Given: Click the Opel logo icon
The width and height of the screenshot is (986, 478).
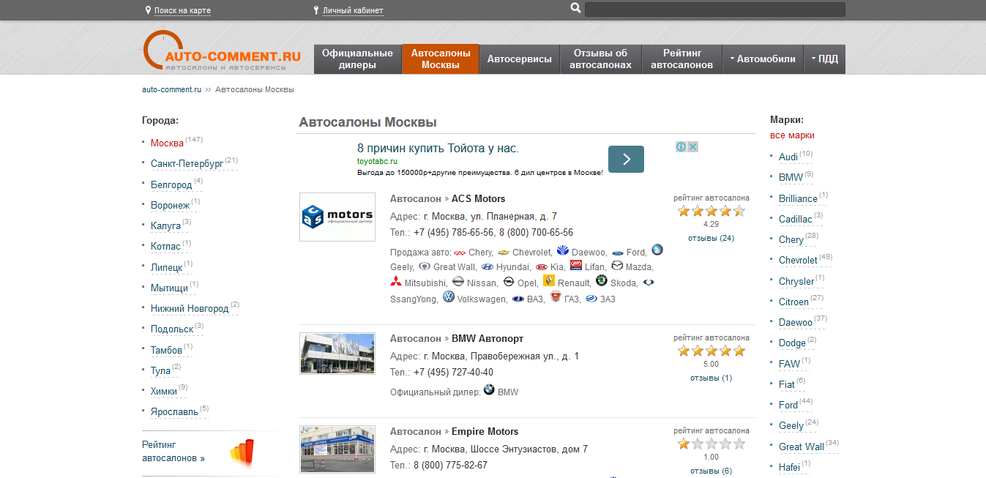Looking at the screenshot, I should click(x=509, y=282).
